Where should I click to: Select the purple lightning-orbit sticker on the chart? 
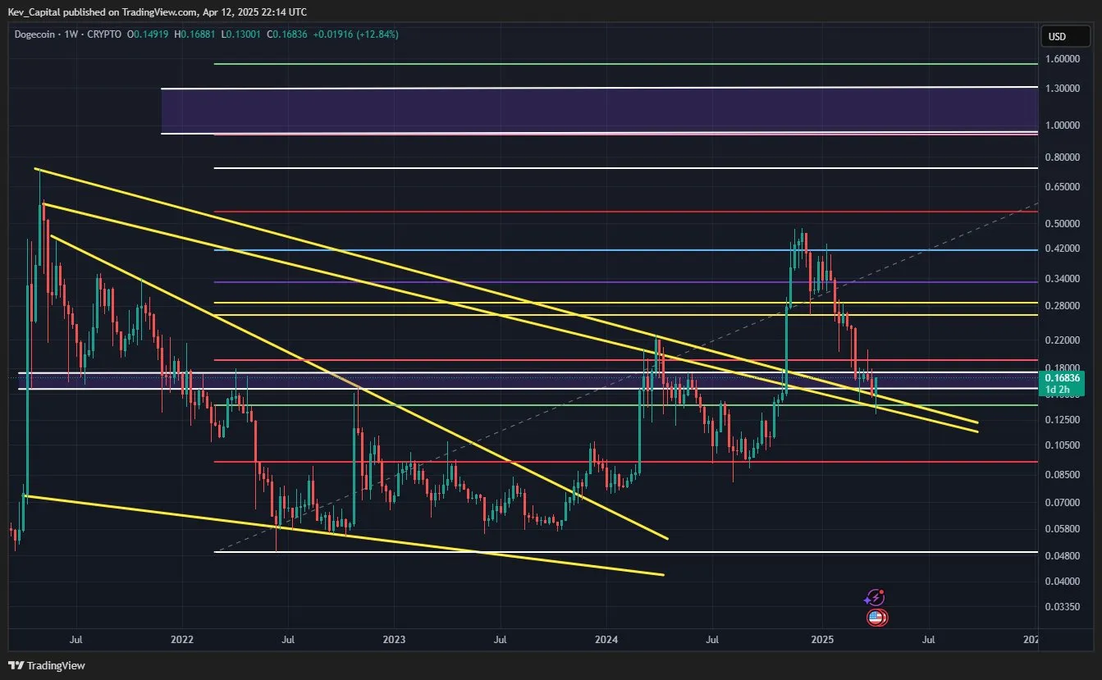pyautogui.click(x=875, y=596)
